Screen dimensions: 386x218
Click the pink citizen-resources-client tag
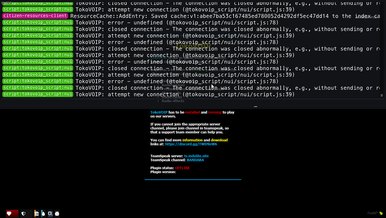[35, 16]
